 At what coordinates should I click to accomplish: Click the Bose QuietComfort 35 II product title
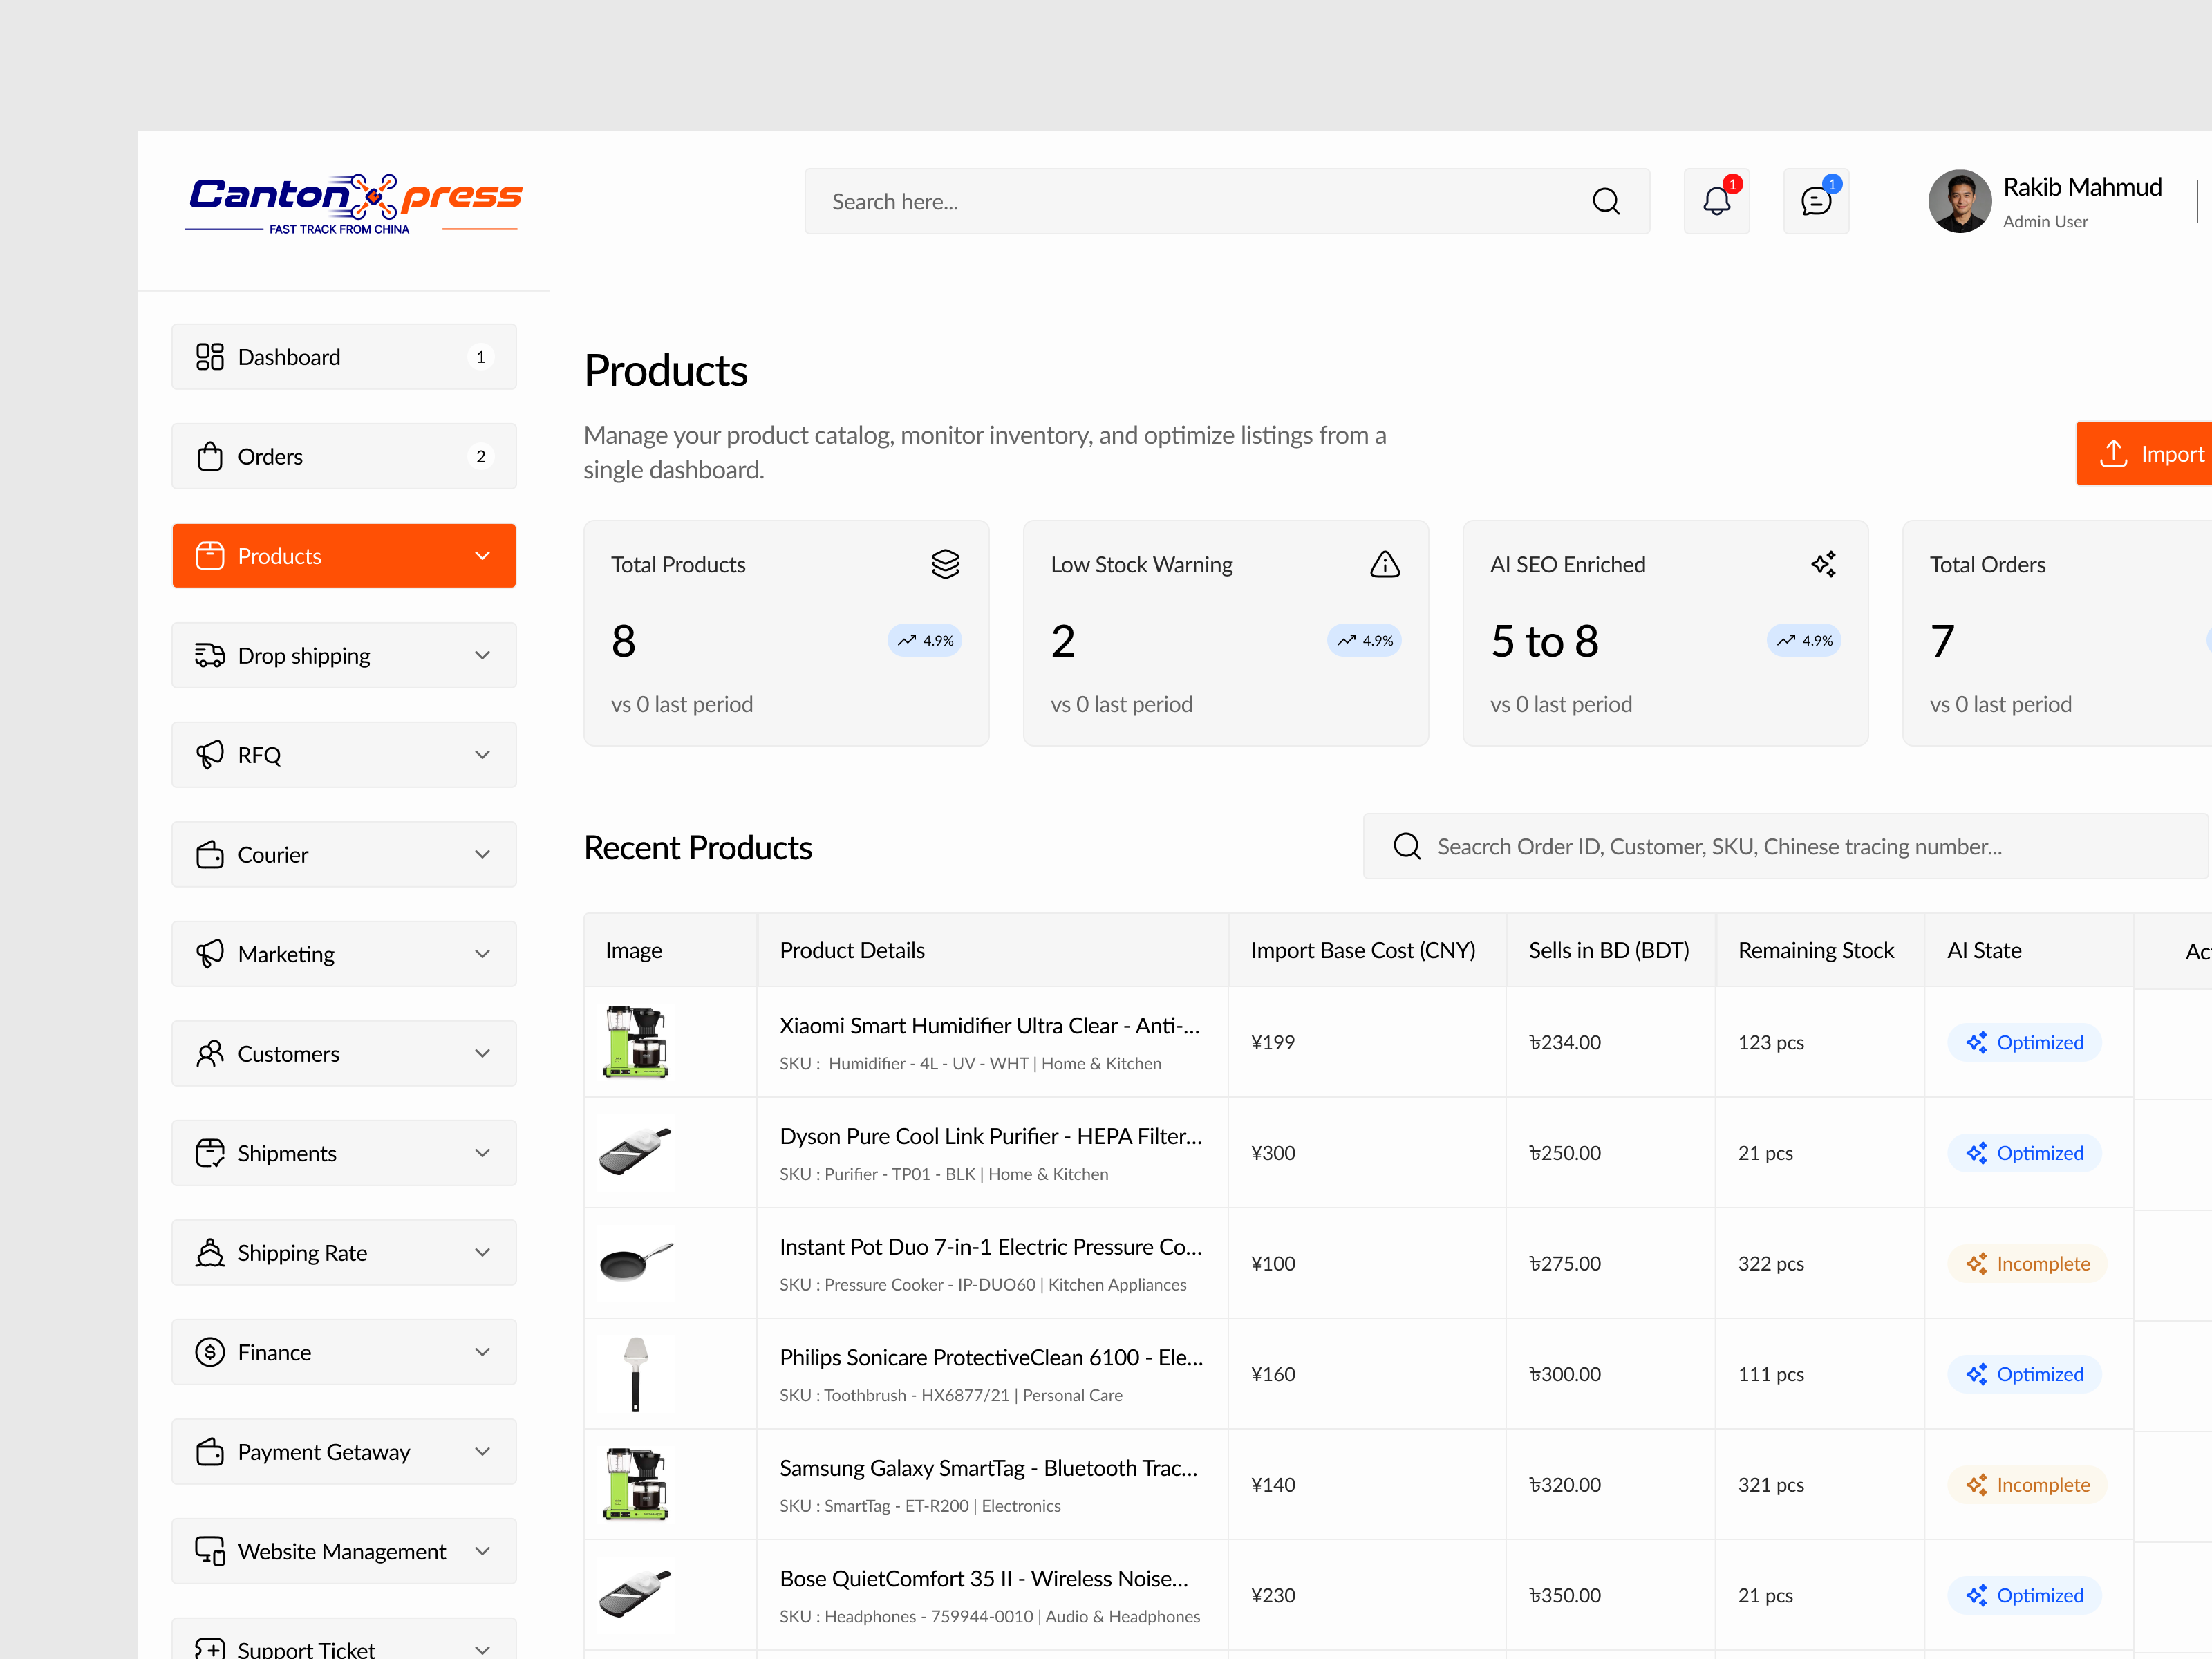pos(984,1578)
